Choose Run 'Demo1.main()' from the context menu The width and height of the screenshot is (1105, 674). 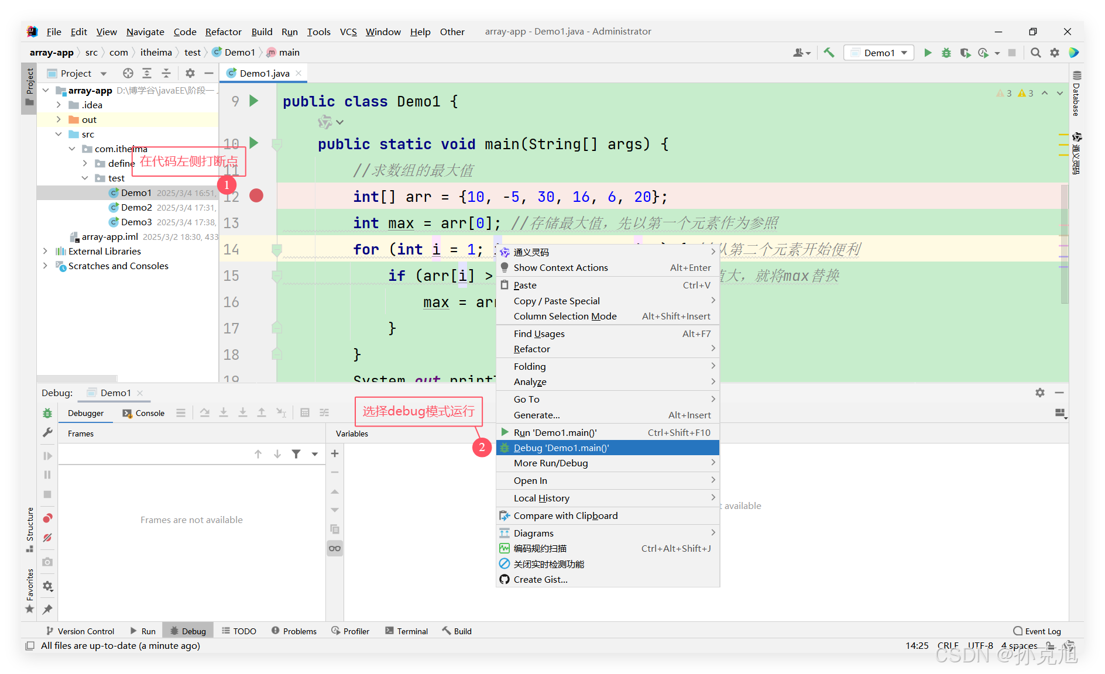coord(608,432)
